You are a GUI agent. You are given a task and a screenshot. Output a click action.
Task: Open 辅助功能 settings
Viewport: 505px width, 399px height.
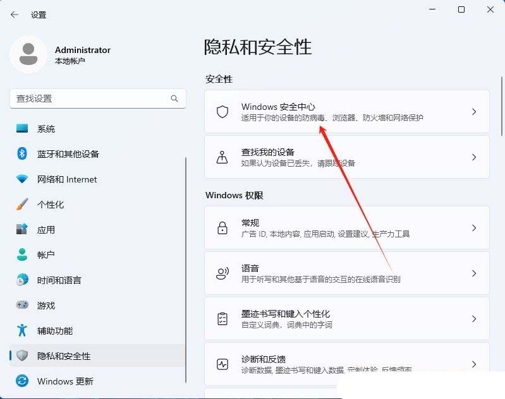point(96,330)
